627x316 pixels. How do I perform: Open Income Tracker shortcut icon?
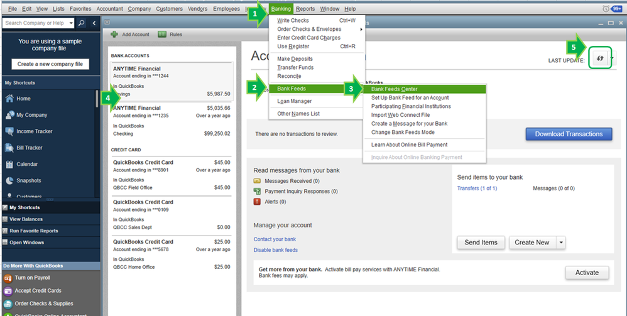[x=10, y=131]
